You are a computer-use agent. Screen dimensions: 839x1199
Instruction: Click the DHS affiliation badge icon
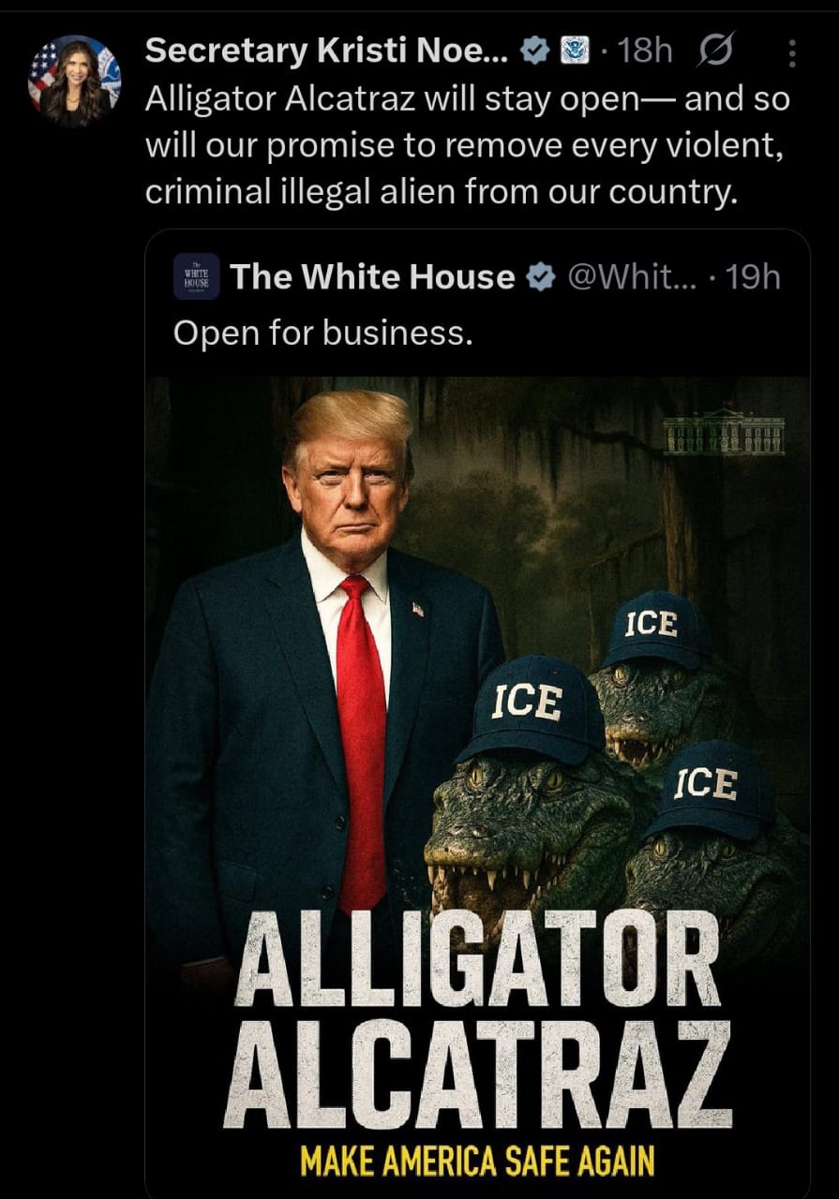572,53
